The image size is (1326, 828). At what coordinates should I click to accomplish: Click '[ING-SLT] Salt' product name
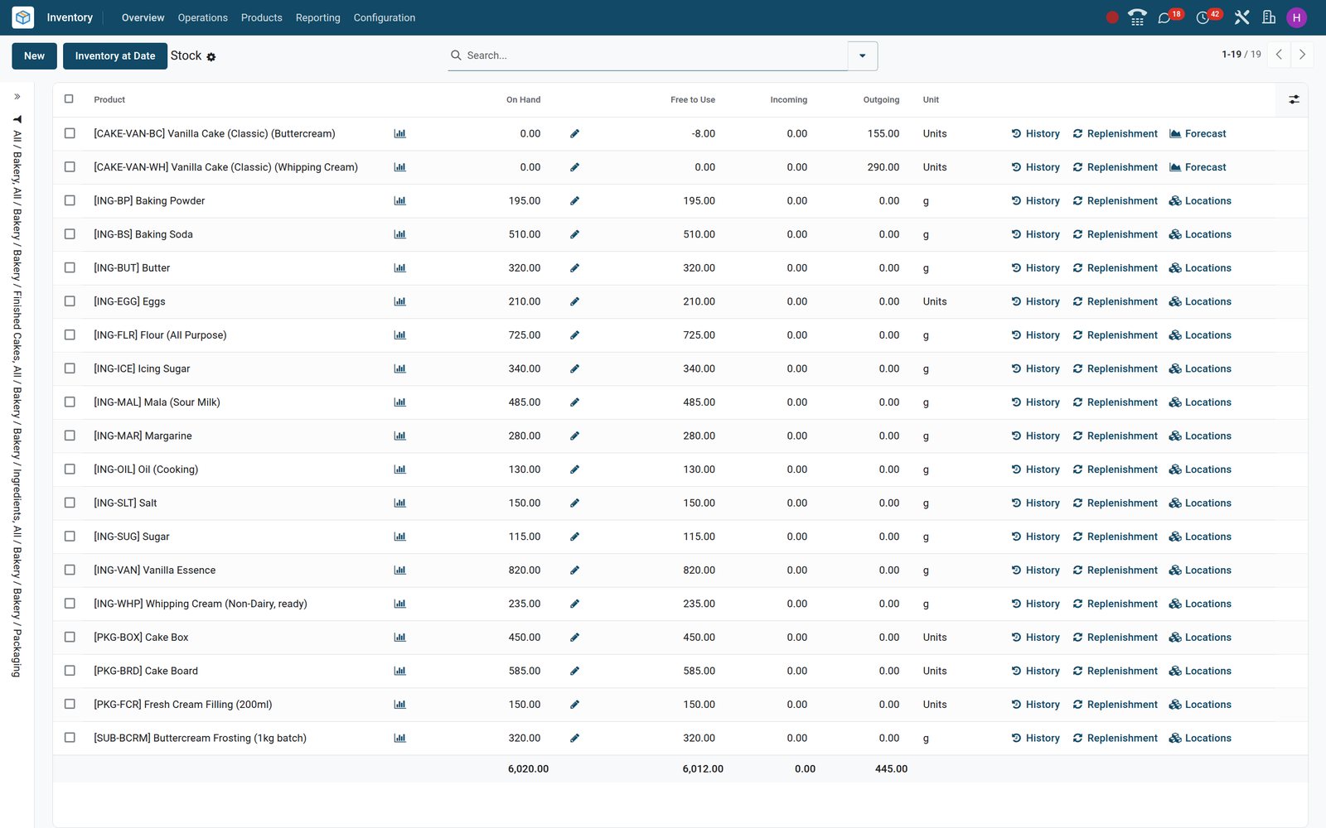pos(125,503)
